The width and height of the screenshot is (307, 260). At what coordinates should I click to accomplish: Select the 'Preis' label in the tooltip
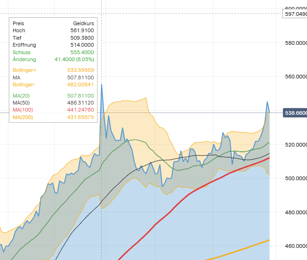point(18,23)
